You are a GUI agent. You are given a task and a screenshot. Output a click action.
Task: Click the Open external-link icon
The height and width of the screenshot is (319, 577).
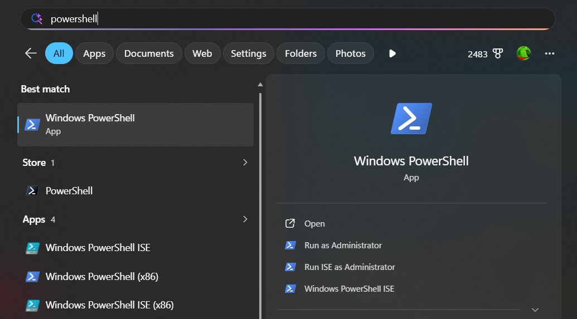pos(290,223)
